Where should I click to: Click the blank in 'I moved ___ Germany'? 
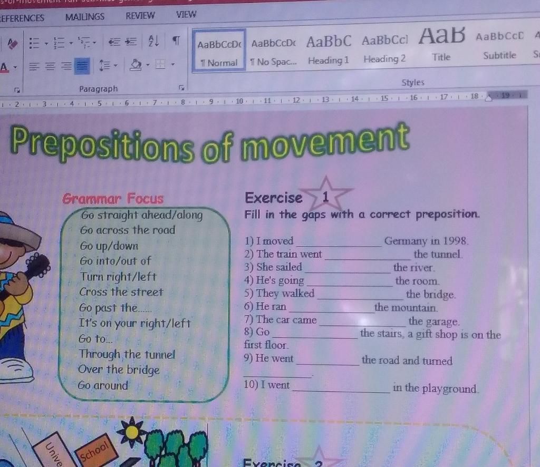(x=339, y=242)
